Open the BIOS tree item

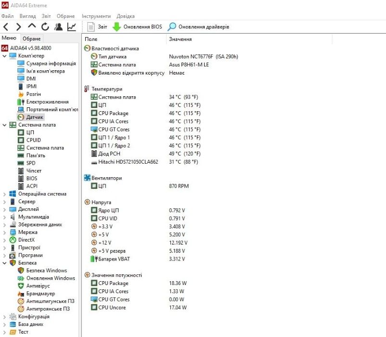(27, 179)
